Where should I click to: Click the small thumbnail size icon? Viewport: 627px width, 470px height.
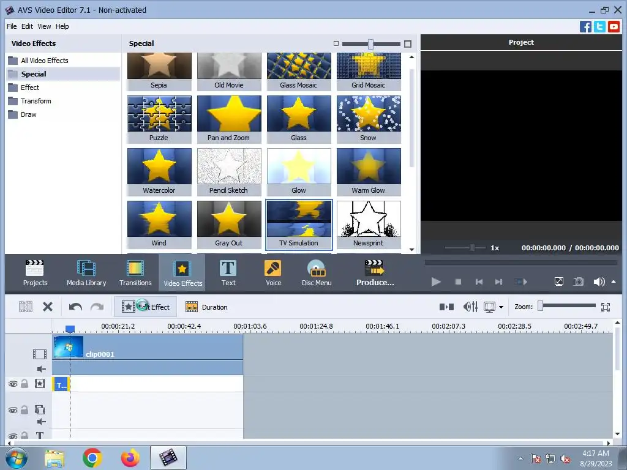click(336, 43)
